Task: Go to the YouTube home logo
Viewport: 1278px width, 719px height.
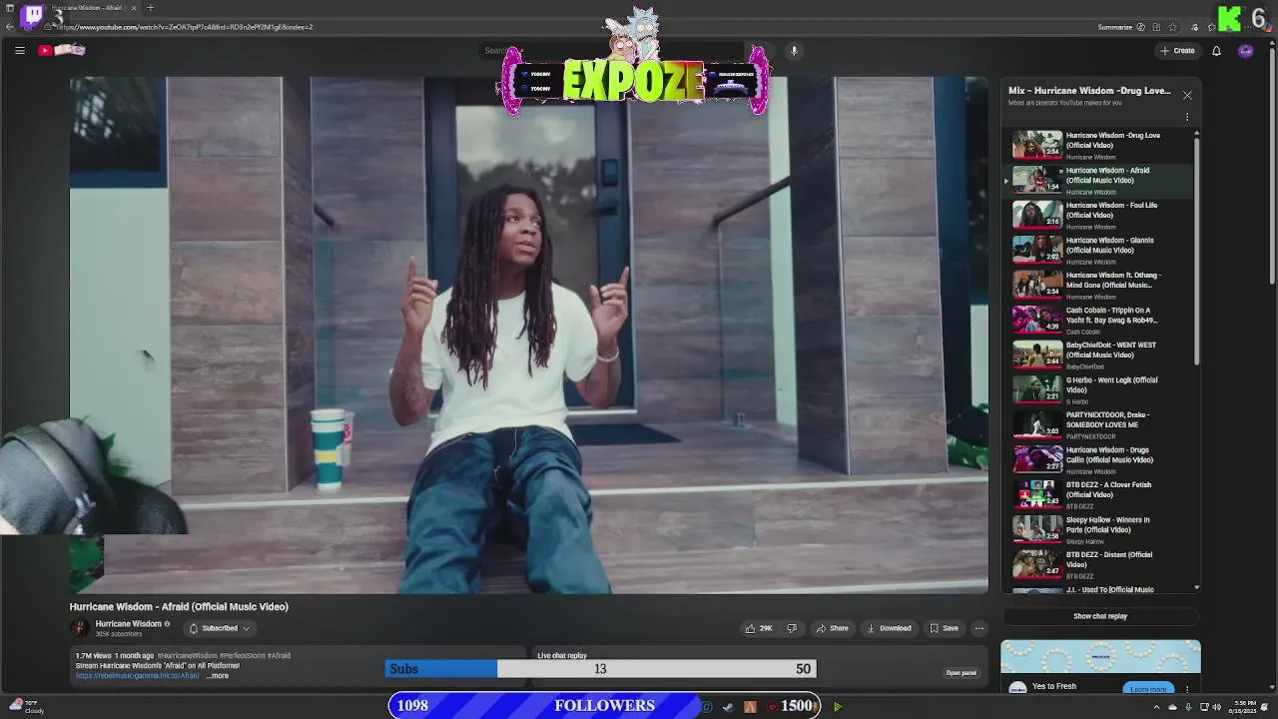Action: (x=62, y=50)
